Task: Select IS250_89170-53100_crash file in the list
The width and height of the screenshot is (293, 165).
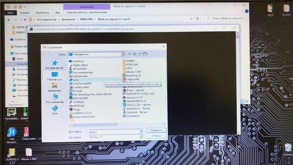Action: pyautogui.click(x=138, y=93)
